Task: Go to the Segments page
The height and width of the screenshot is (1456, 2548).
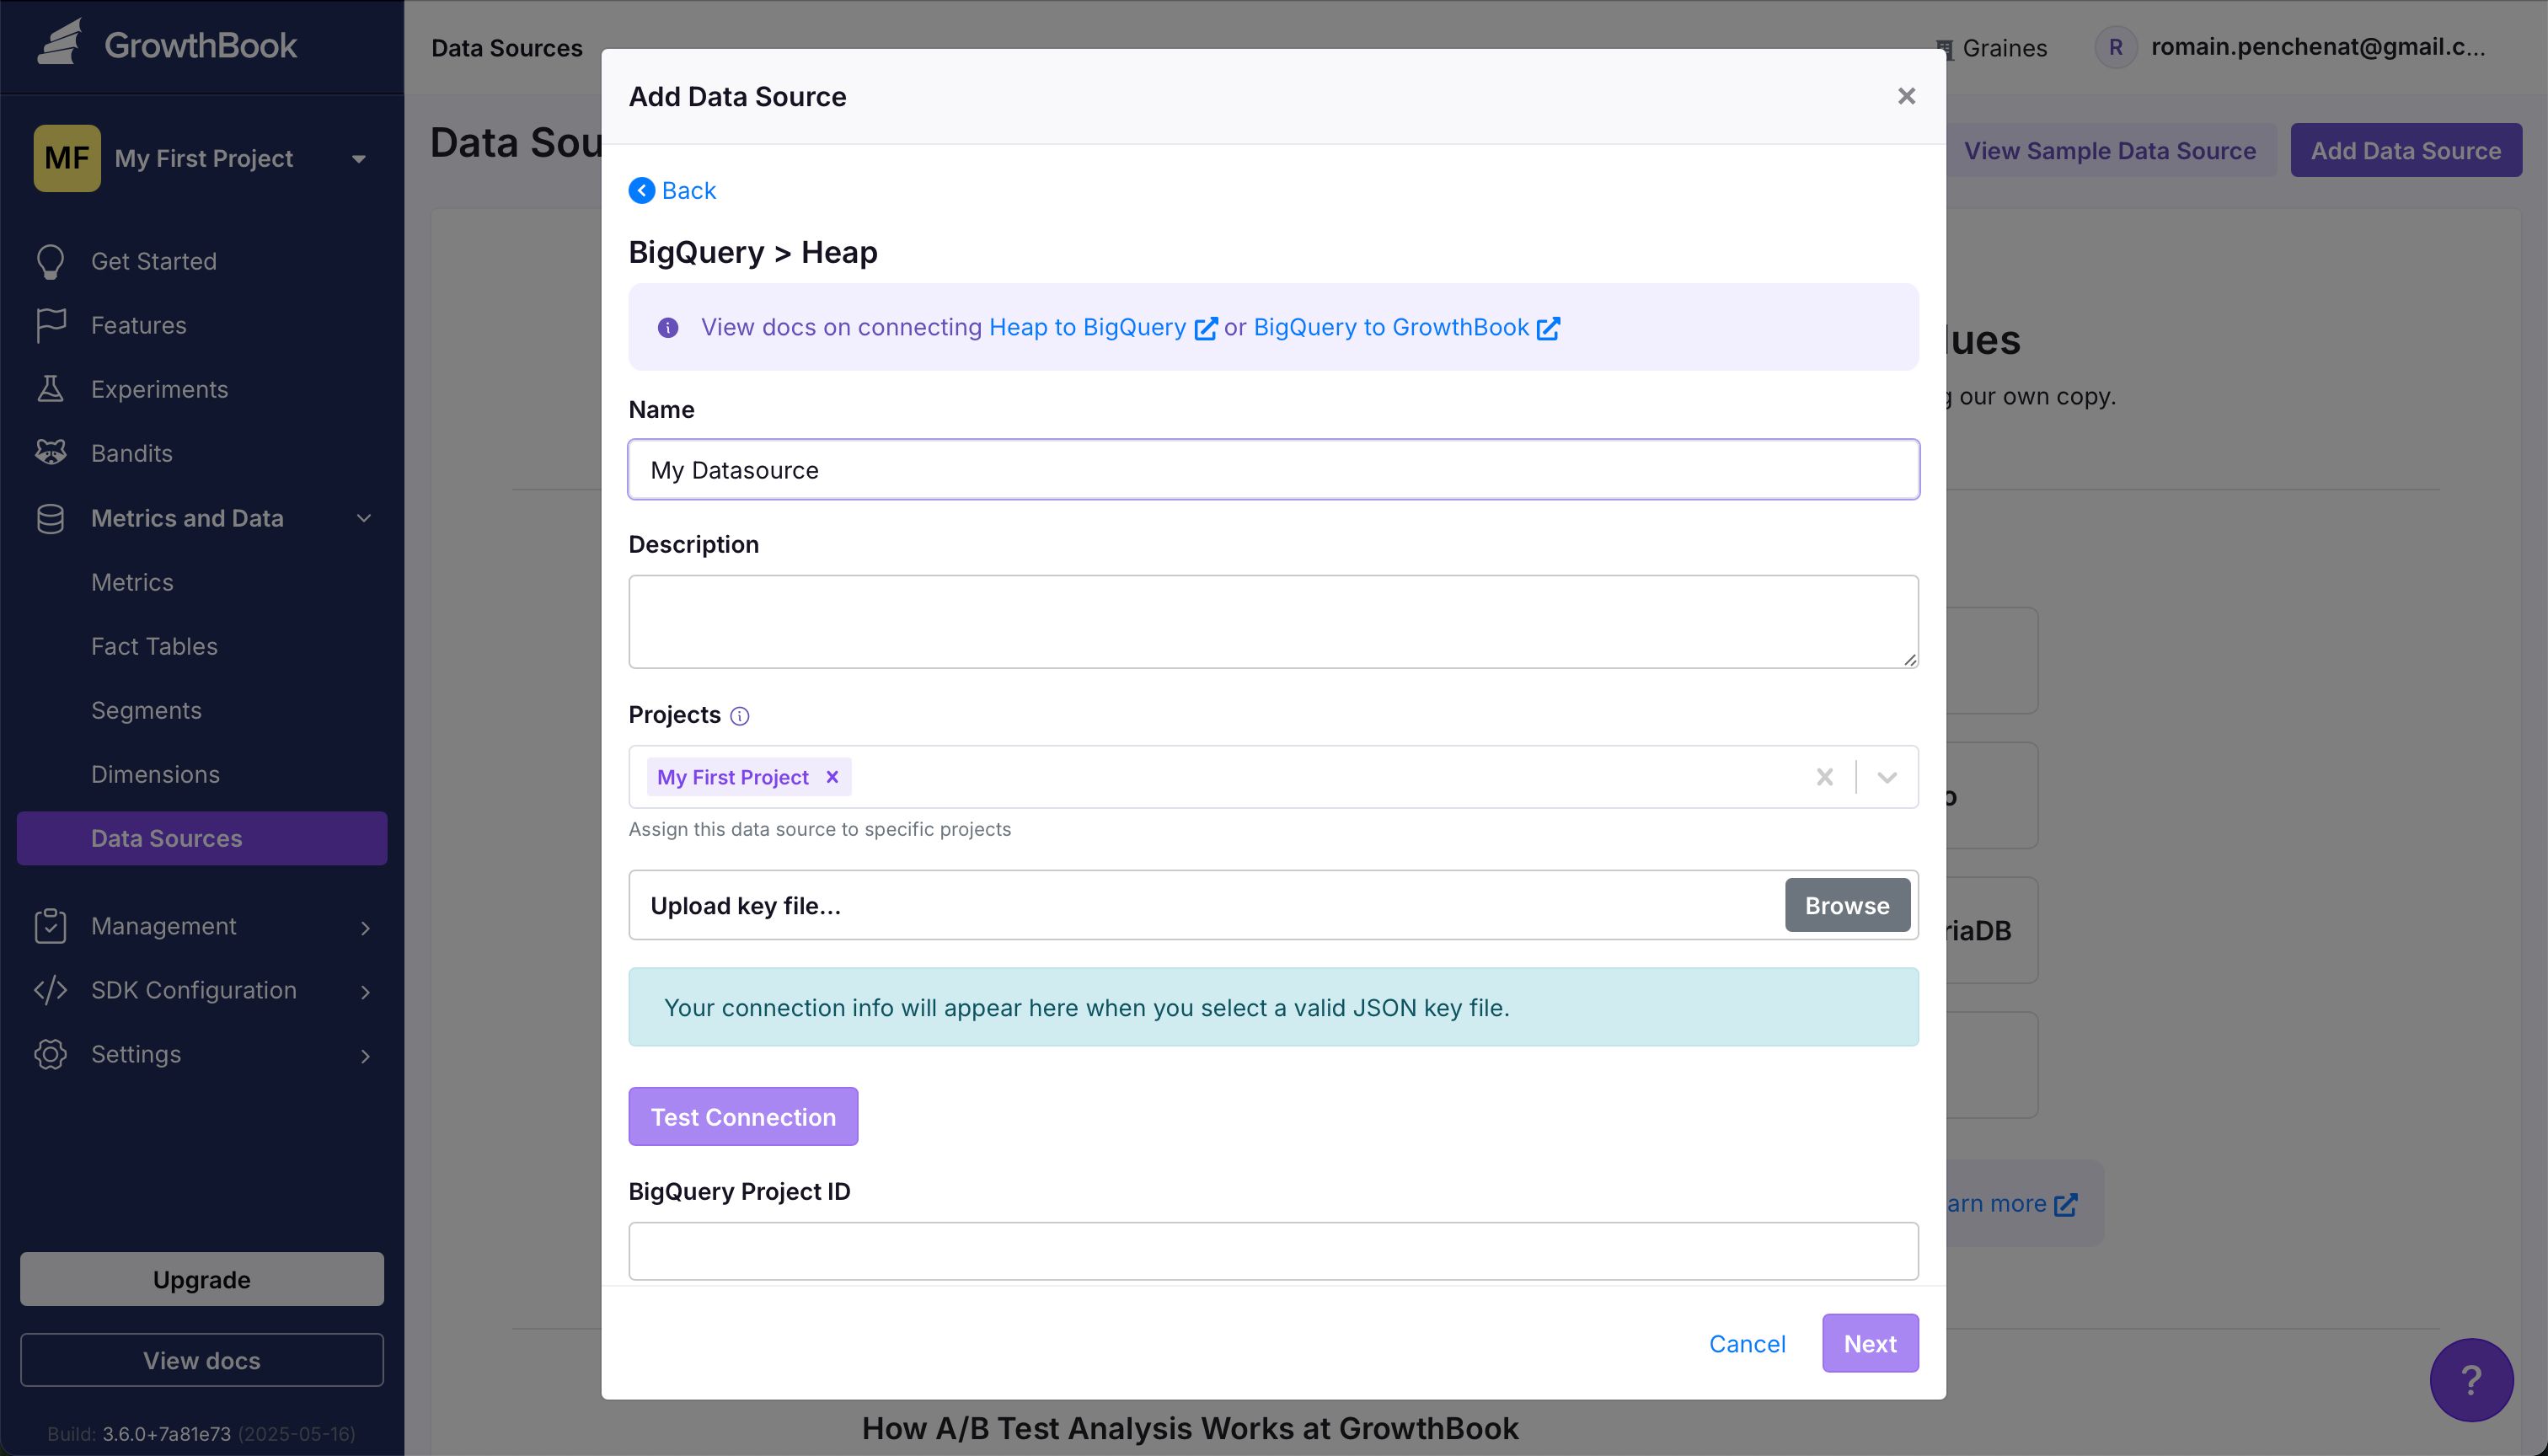Action: click(146, 710)
